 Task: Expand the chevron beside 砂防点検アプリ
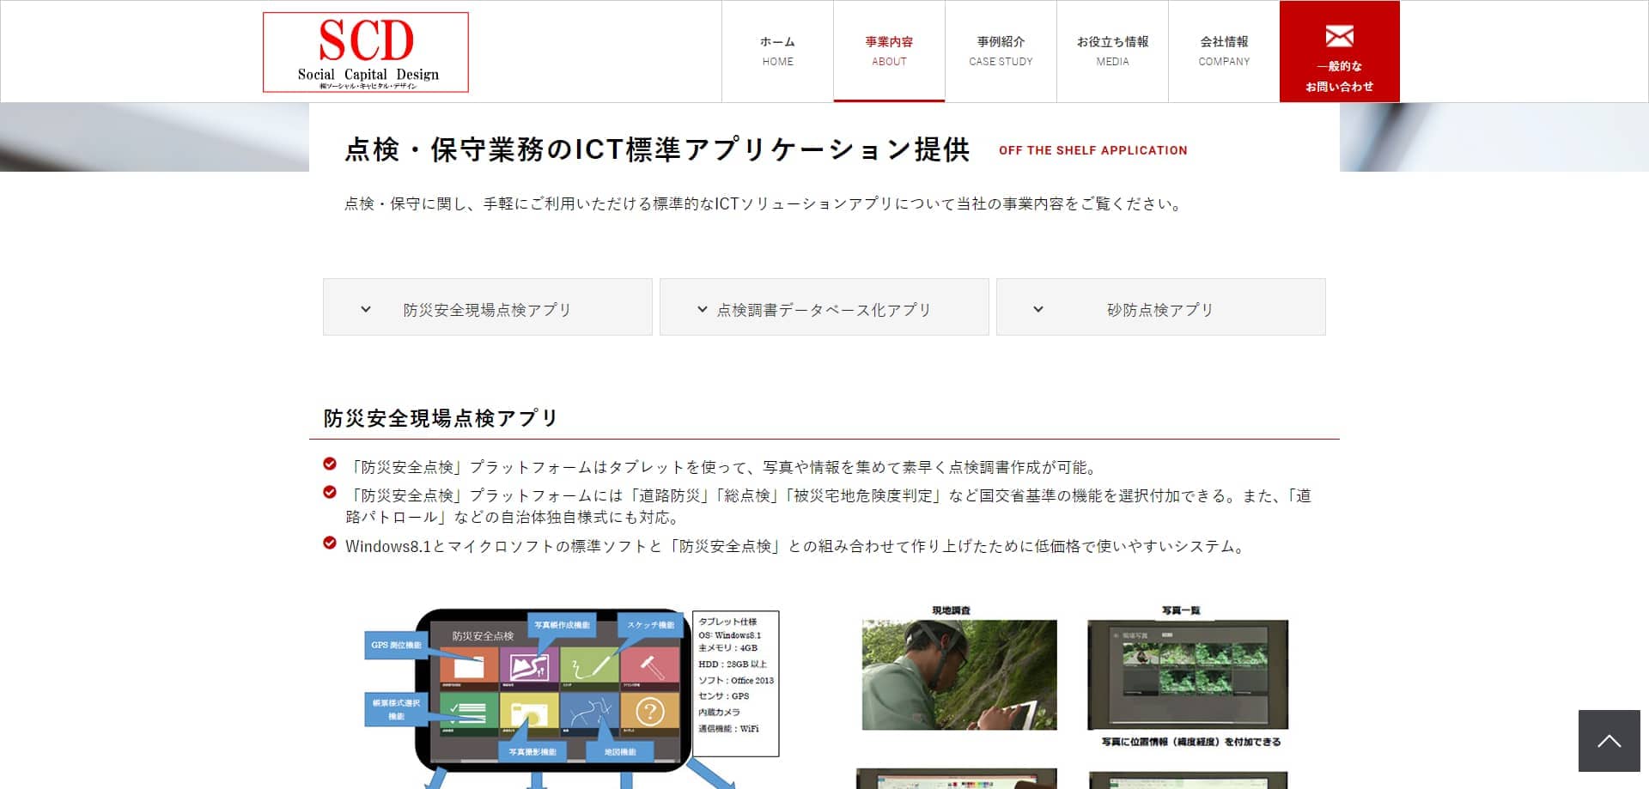pyautogui.click(x=1038, y=309)
